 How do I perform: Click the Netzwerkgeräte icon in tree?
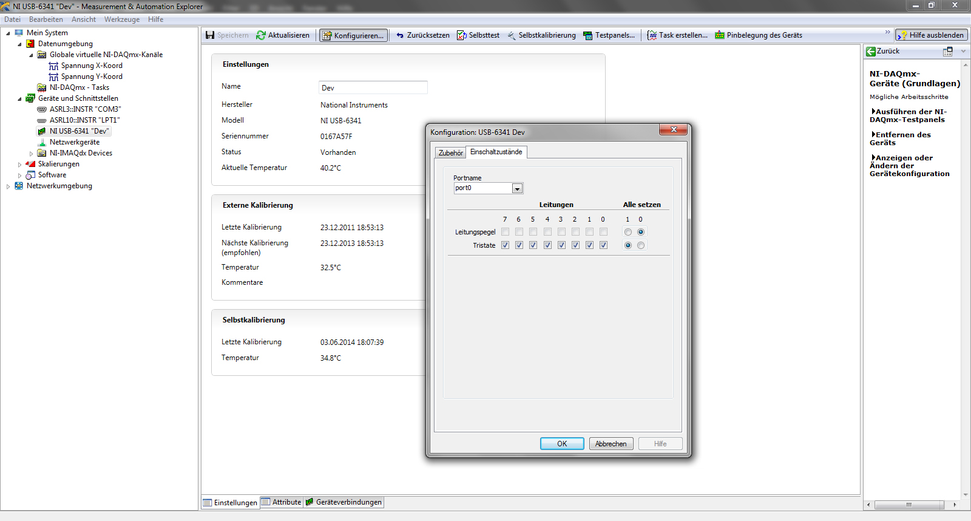pos(42,142)
